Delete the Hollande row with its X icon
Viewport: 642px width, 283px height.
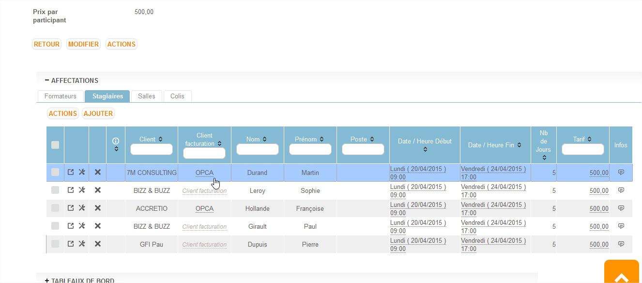pyautogui.click(x=97, y=208)
